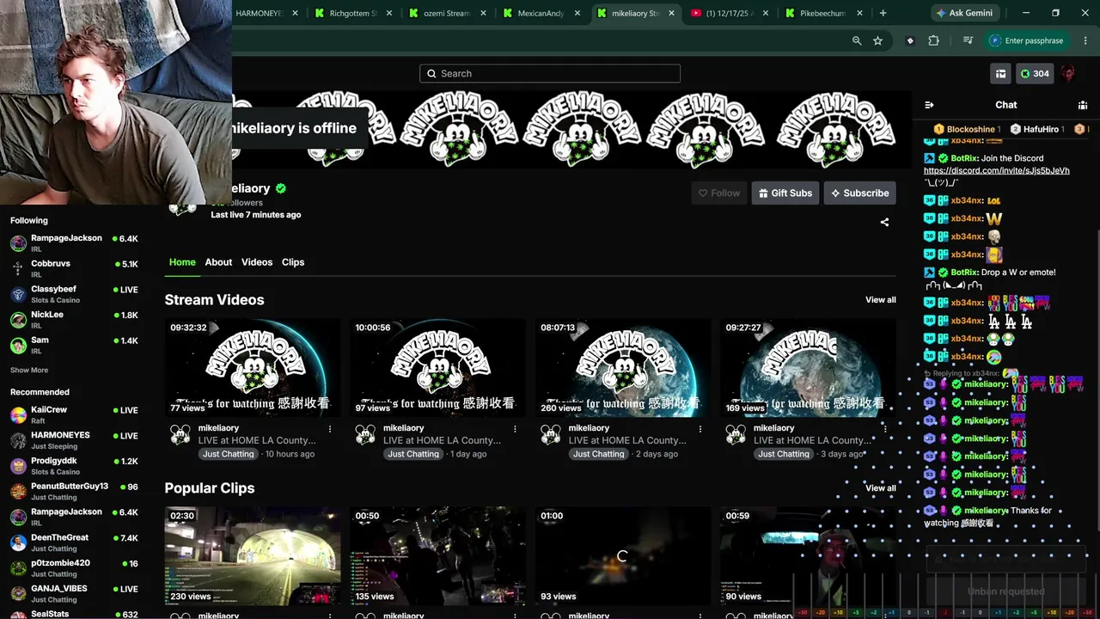Close the MexicanAndy browser tab
The image size is (1100, 619).
pyautogui.click(x=577, y=14)
